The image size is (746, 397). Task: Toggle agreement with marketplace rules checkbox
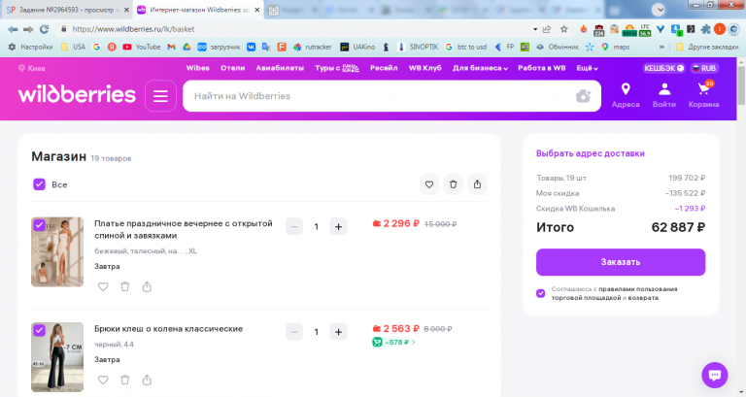540,293
